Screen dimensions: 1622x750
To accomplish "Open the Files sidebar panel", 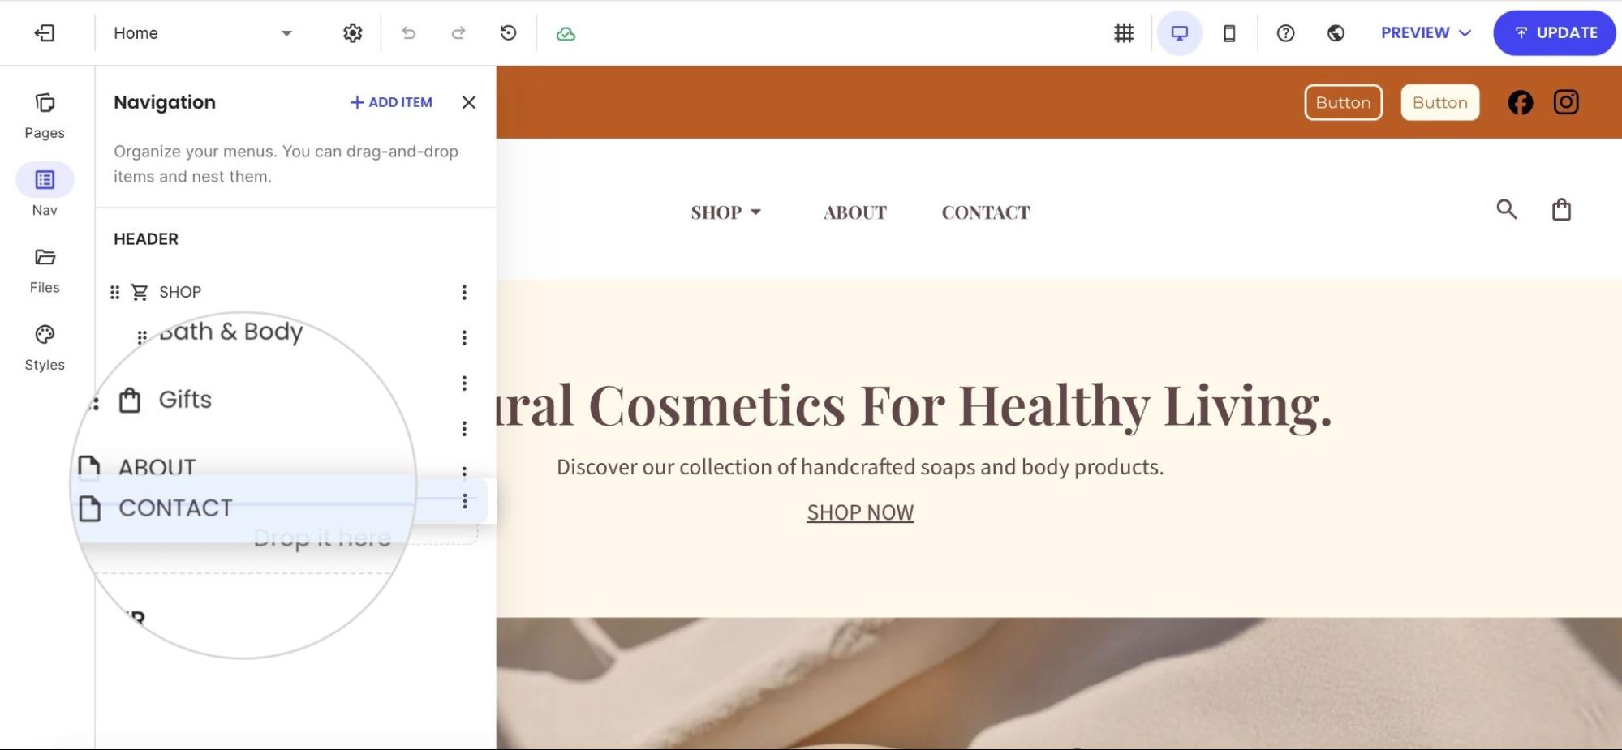I will 45,270.
